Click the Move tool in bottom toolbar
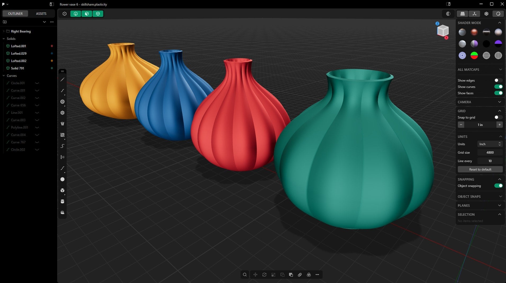This screenshot has height=283, width=506. tap(255, 275)
